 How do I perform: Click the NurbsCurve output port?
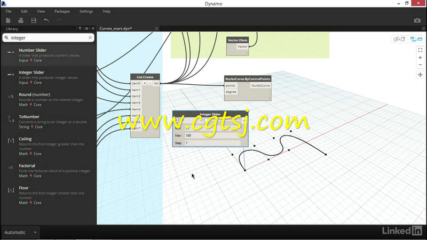click(x=260, y=85)
